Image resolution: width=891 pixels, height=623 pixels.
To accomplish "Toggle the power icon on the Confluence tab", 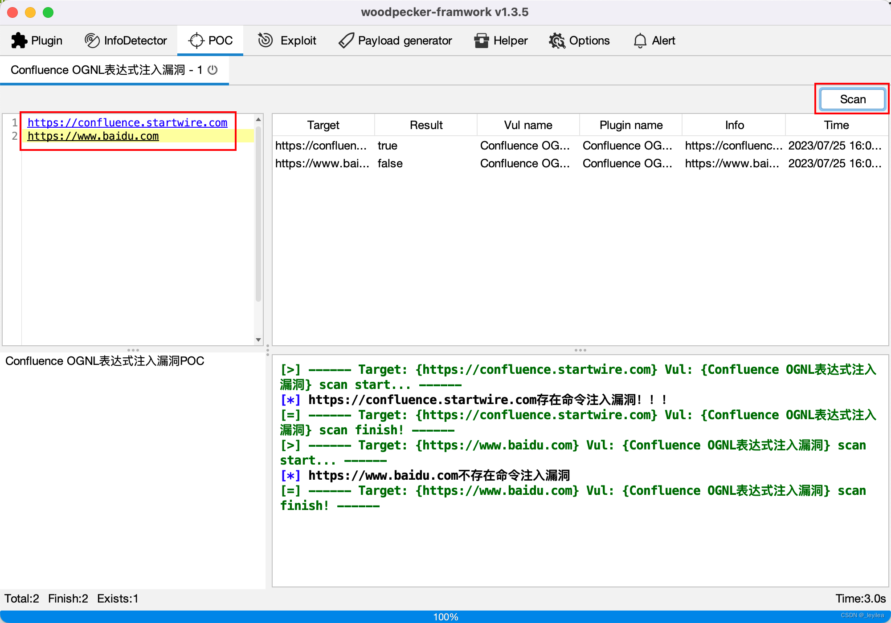I will (x=213, y=70).
